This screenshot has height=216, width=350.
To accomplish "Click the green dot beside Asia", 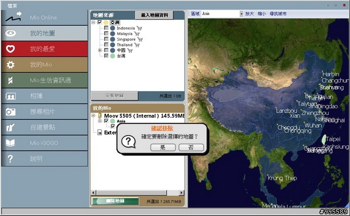I will coord(113,121).
